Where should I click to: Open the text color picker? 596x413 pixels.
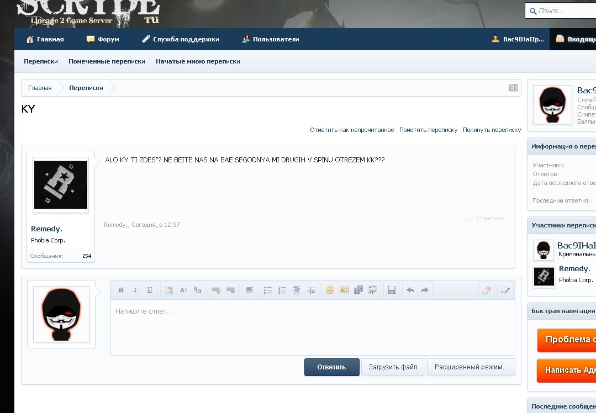coord(169,290)
